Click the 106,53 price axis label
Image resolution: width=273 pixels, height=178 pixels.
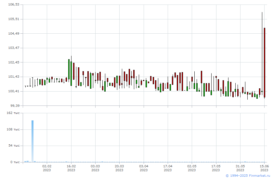pos(14,5)
